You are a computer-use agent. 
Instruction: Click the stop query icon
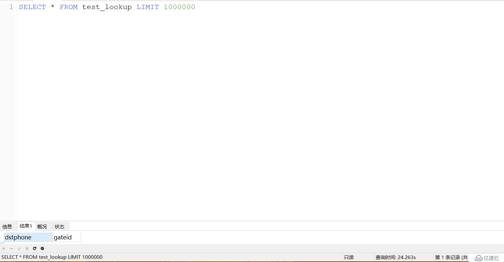(x=42, y=248)
